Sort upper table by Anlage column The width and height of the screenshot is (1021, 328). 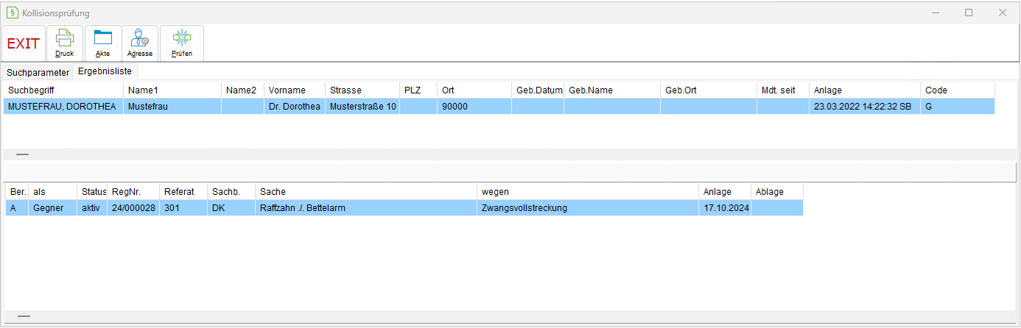(x=865, y=90)
